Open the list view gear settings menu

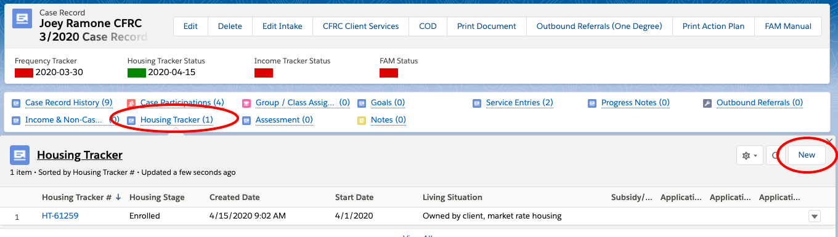point(750,156)
